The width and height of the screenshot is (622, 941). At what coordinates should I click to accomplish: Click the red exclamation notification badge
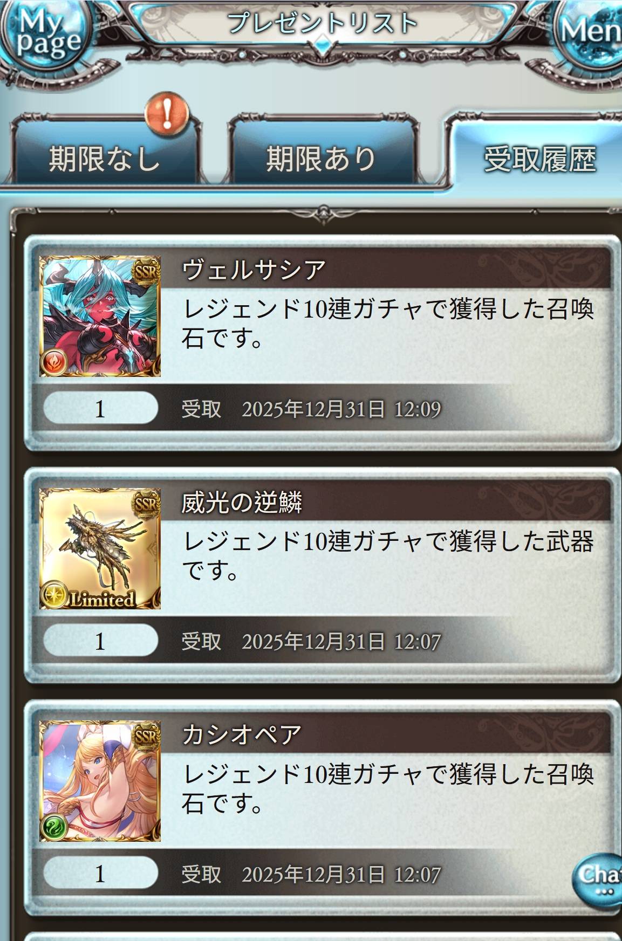click(167, 114)
